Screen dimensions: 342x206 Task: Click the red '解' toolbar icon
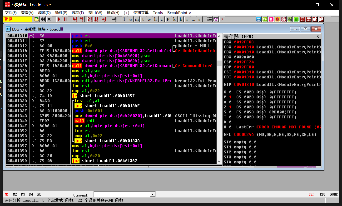(x=321, y=19)
